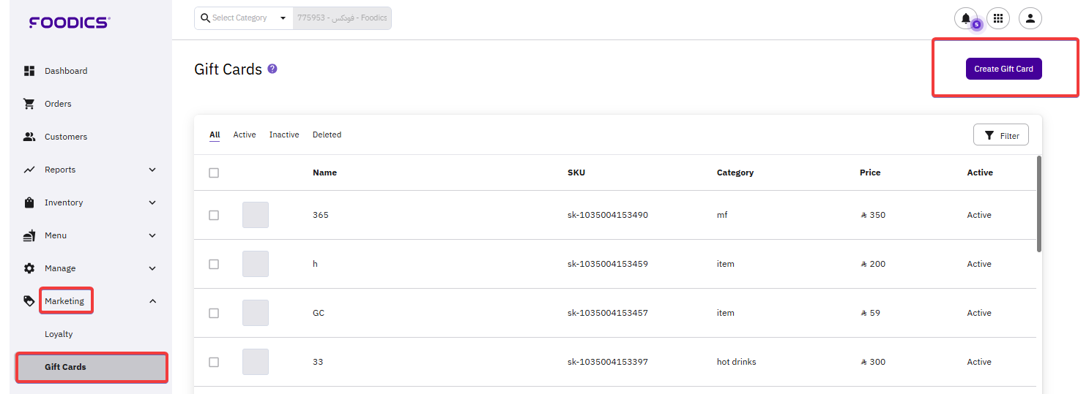1089x394 pixels.
Task: Click the Manage gear icon
Action: pos(29,268)
